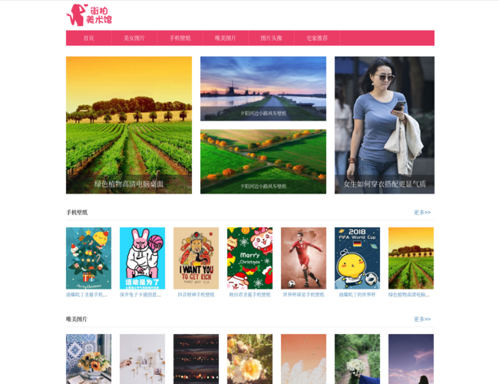This screenshot has height=384, width=499.
Task: Click the 秋田君圣诞手机壁纸 caption link
Action: [x=249, y=295]
